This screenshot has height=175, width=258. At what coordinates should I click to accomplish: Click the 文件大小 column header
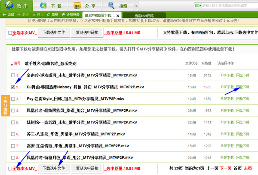[192, 63]
